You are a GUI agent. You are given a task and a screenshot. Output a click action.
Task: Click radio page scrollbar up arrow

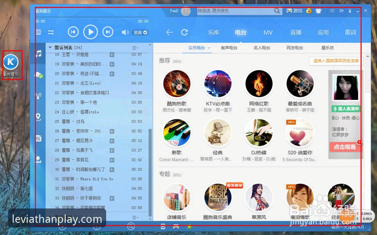click(x=368, y=56)
